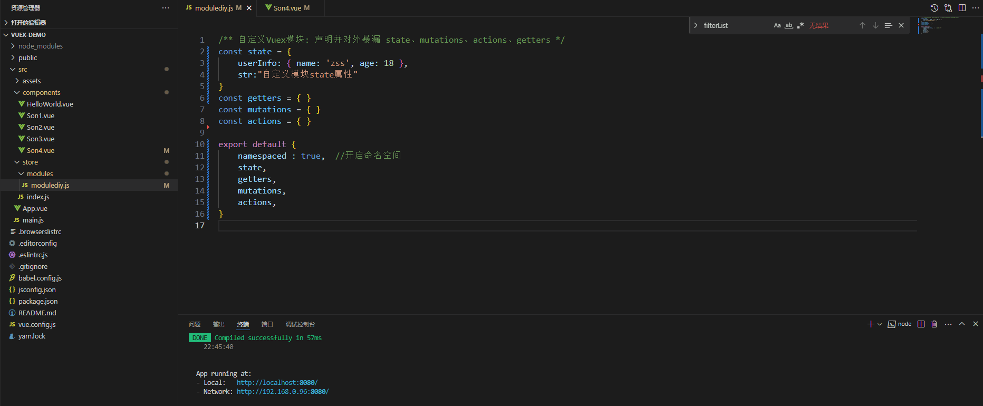
Task: Collapse the VUEX-DEMO project root
Action: pos(89,35)
